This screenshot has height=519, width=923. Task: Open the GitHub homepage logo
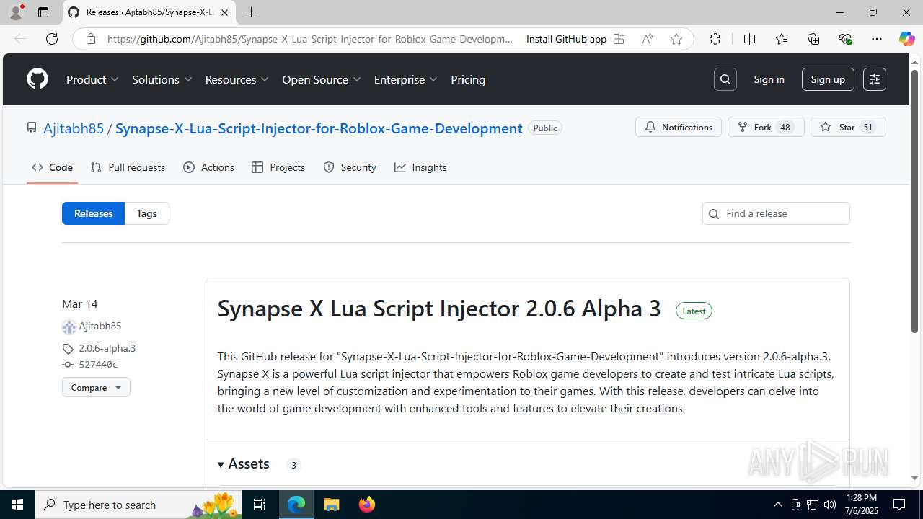(37, 79)
